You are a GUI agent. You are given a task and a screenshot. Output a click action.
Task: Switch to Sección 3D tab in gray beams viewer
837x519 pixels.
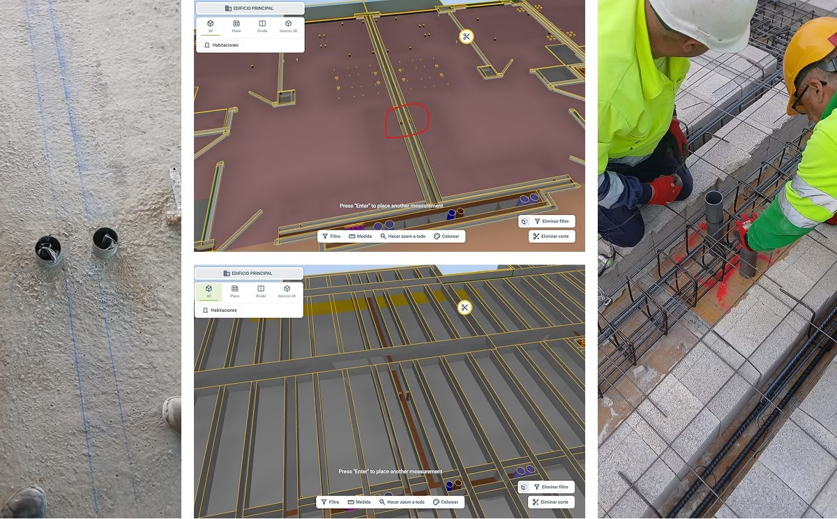click(x=287, y=292)
